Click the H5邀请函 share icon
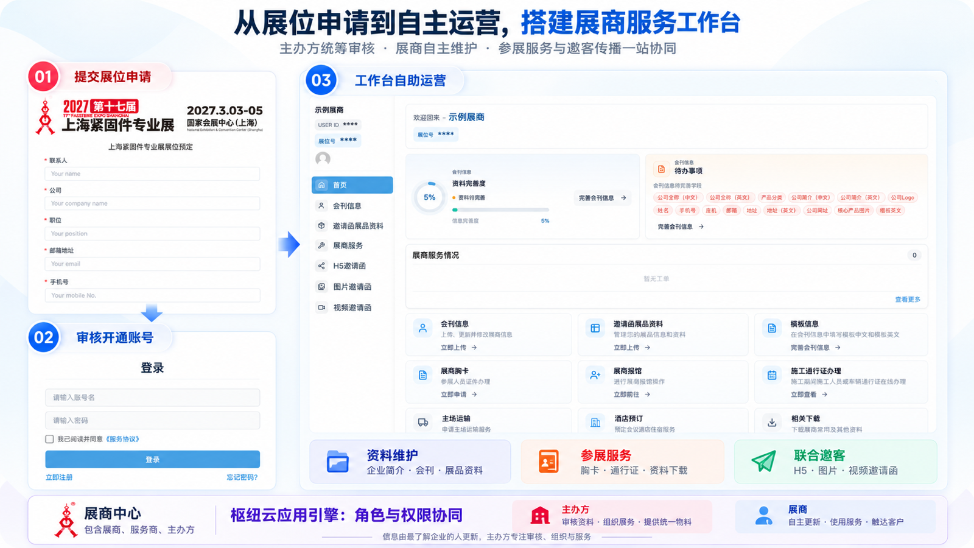 tap(321, 266)
